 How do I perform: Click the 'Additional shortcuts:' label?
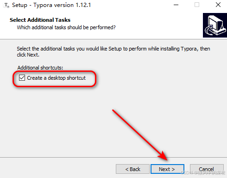coord(40,68)
